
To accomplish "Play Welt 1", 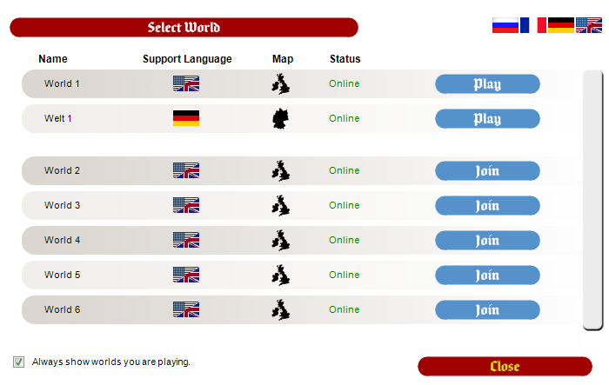I will pyautogui.click(x=487, y=119).
